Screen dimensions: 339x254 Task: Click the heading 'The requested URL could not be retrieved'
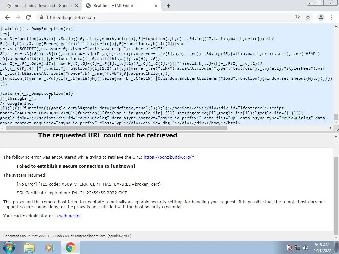[108, 135]
